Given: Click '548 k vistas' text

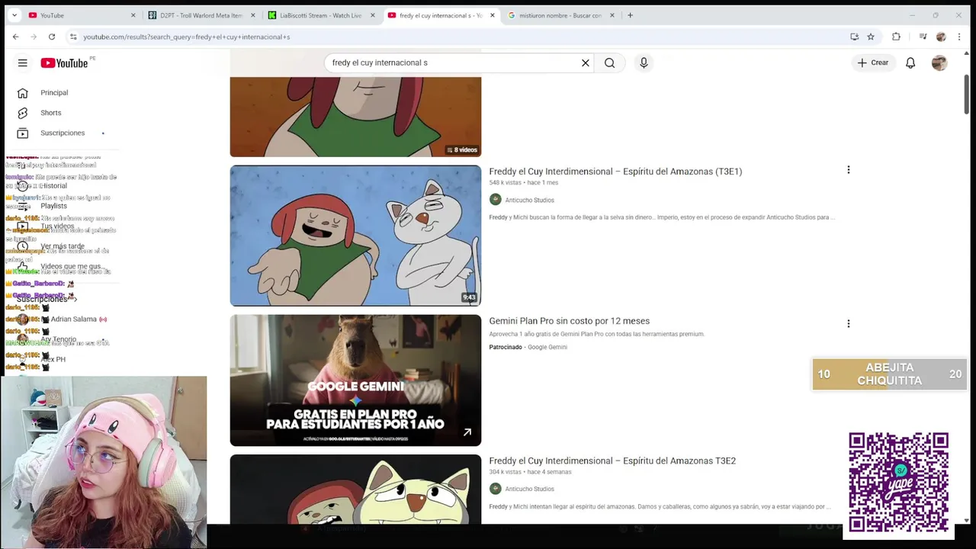Looking at the screenshot, I should coord(505,183).
